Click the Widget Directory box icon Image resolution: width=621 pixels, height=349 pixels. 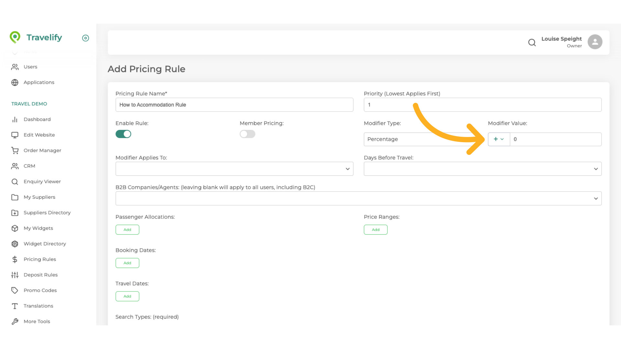coord(15,244)
